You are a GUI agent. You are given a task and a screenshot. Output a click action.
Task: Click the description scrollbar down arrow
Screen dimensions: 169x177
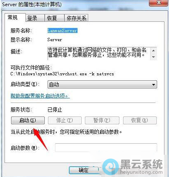point(153,57)
